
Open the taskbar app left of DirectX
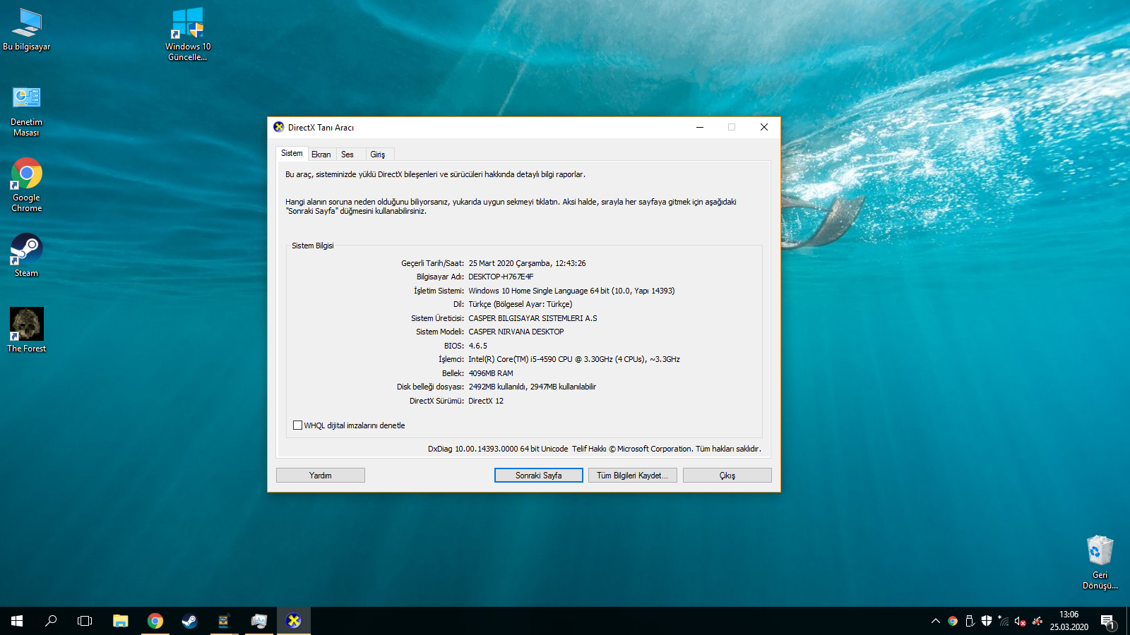coord(258,621)
